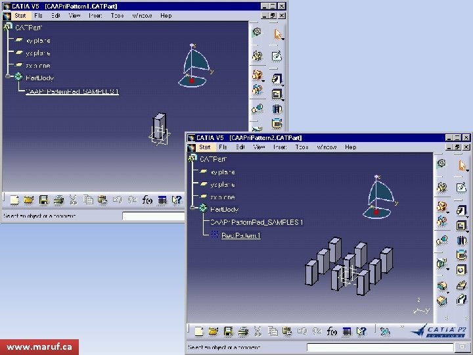Image resolution: width=473 pixels, height=355 pixels.
Task: Select yz plane in CAAPriPattern2 tree
Action: (222, 185)
